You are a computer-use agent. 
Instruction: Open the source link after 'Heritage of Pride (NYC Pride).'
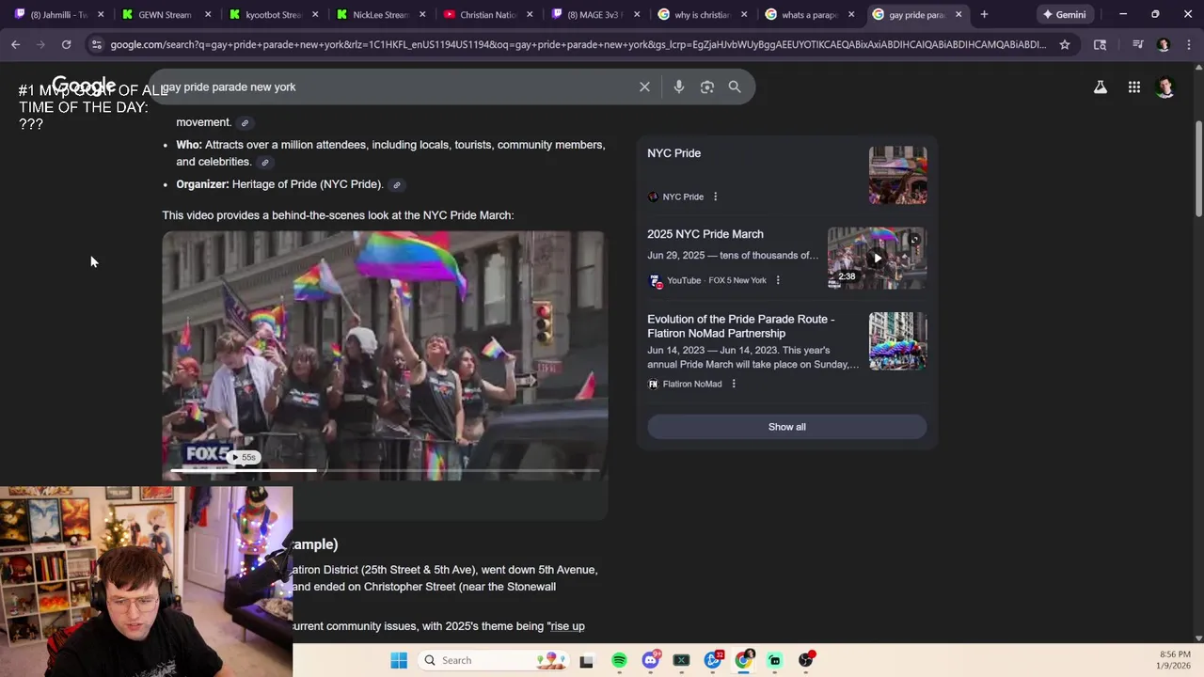(397, 185)
